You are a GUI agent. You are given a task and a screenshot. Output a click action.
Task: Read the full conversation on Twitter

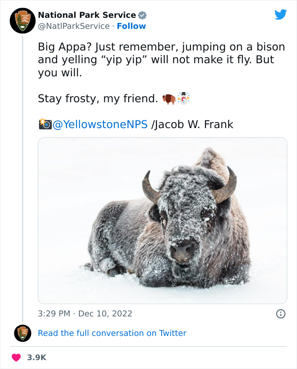[112, 333]
